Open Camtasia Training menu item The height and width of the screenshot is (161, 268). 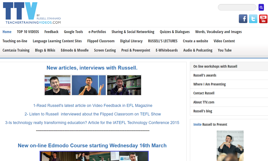(x=16, y=50)
